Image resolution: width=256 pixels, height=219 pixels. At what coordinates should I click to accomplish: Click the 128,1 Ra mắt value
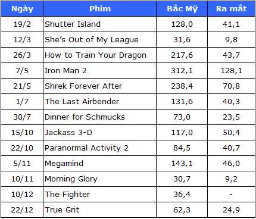tap(232, 71)
